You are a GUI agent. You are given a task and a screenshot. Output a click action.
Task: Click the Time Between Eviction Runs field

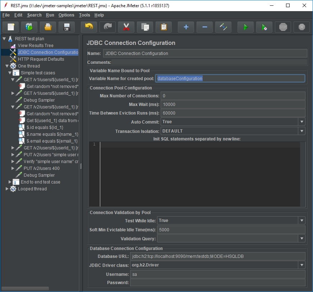click(x=233, y=113)
